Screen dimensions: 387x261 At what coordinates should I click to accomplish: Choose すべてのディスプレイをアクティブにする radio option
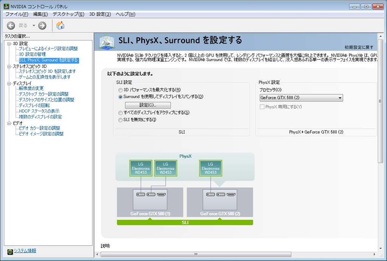tap(121, 113)
